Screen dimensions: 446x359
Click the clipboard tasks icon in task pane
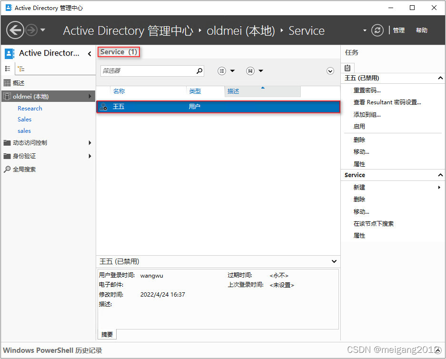click(347, 68)
